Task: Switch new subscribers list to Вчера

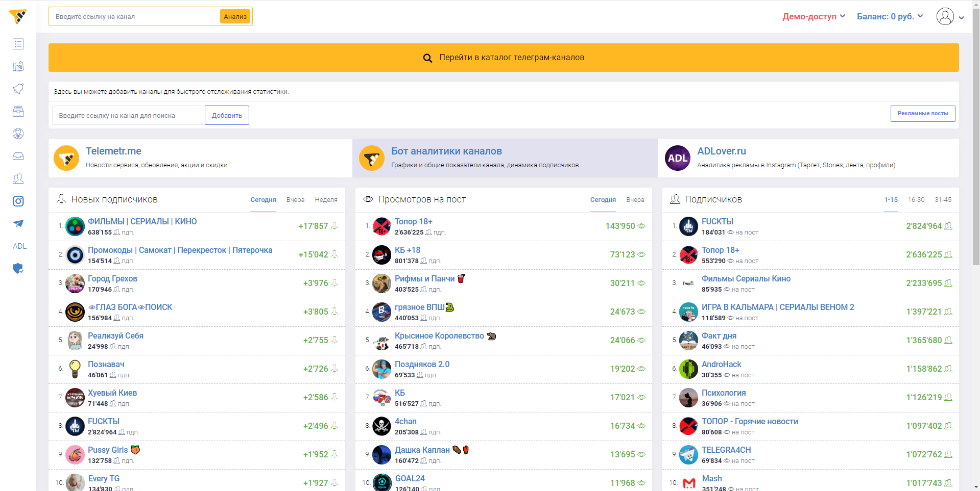Action: coord(295,200)
